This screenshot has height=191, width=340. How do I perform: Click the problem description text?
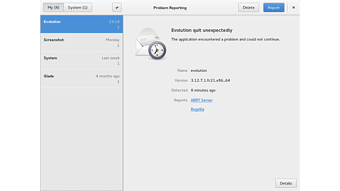click(225, 39)
